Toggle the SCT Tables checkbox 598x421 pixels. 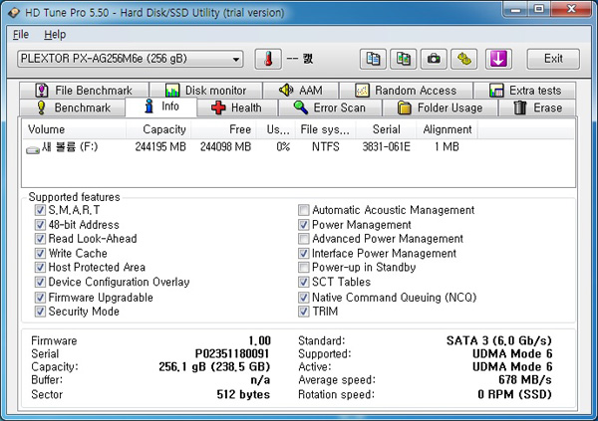point(304,282)
